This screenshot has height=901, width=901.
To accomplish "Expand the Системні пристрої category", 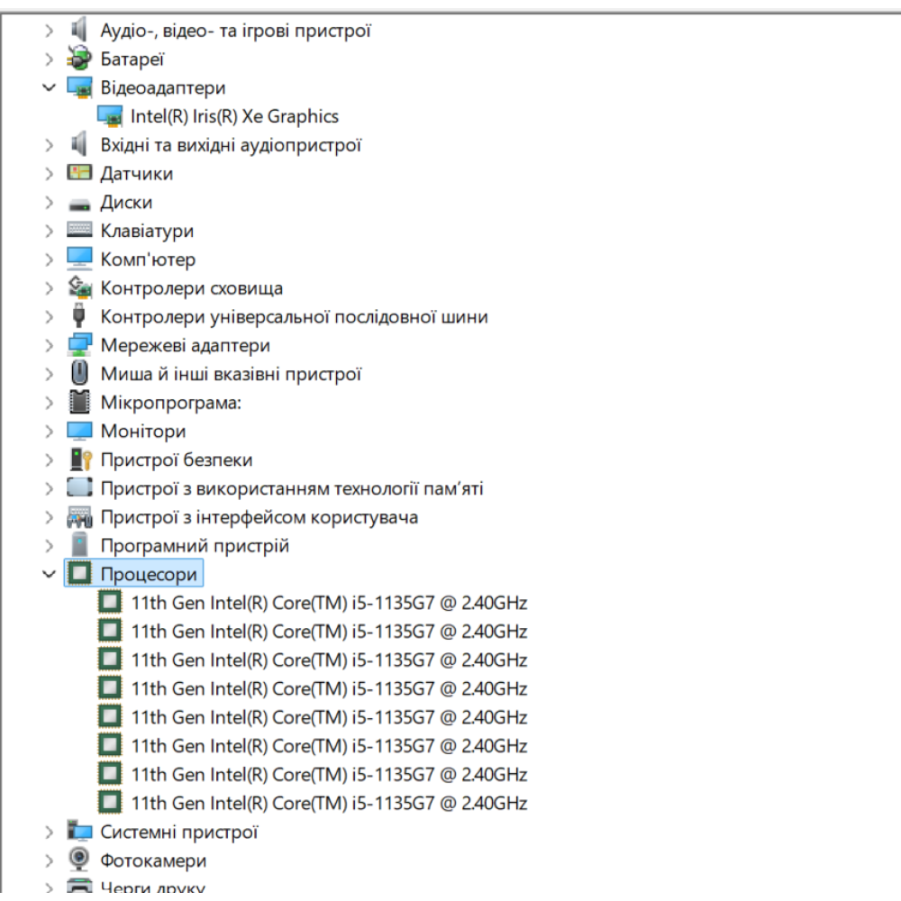I will coord(49,832).
